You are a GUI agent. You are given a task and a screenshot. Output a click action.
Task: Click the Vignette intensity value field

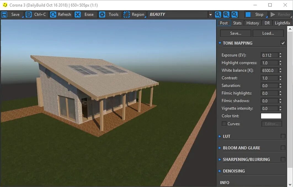(x=270, y=108)
